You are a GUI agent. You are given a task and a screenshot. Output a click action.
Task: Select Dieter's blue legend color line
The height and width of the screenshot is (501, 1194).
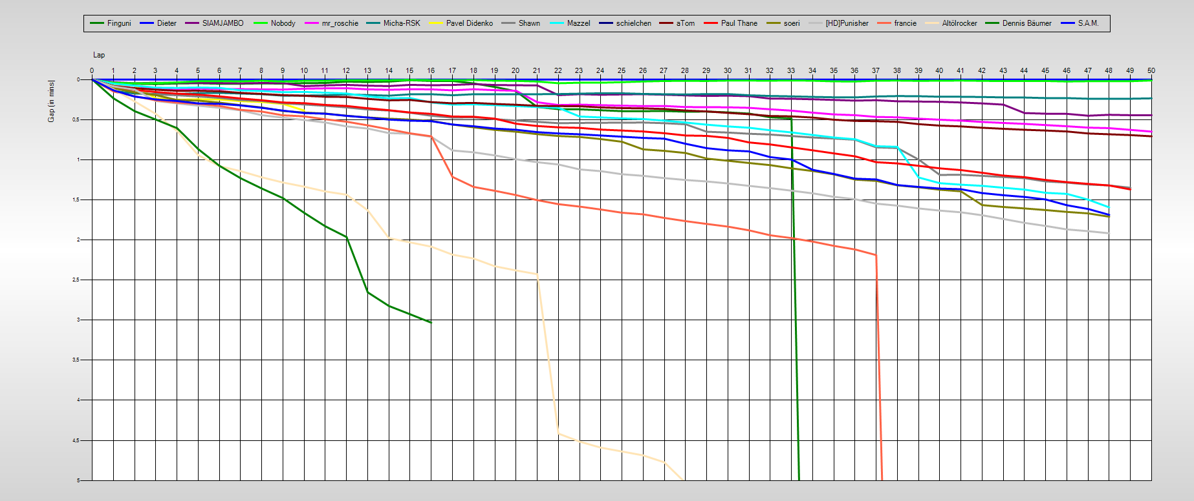(147, 23)
